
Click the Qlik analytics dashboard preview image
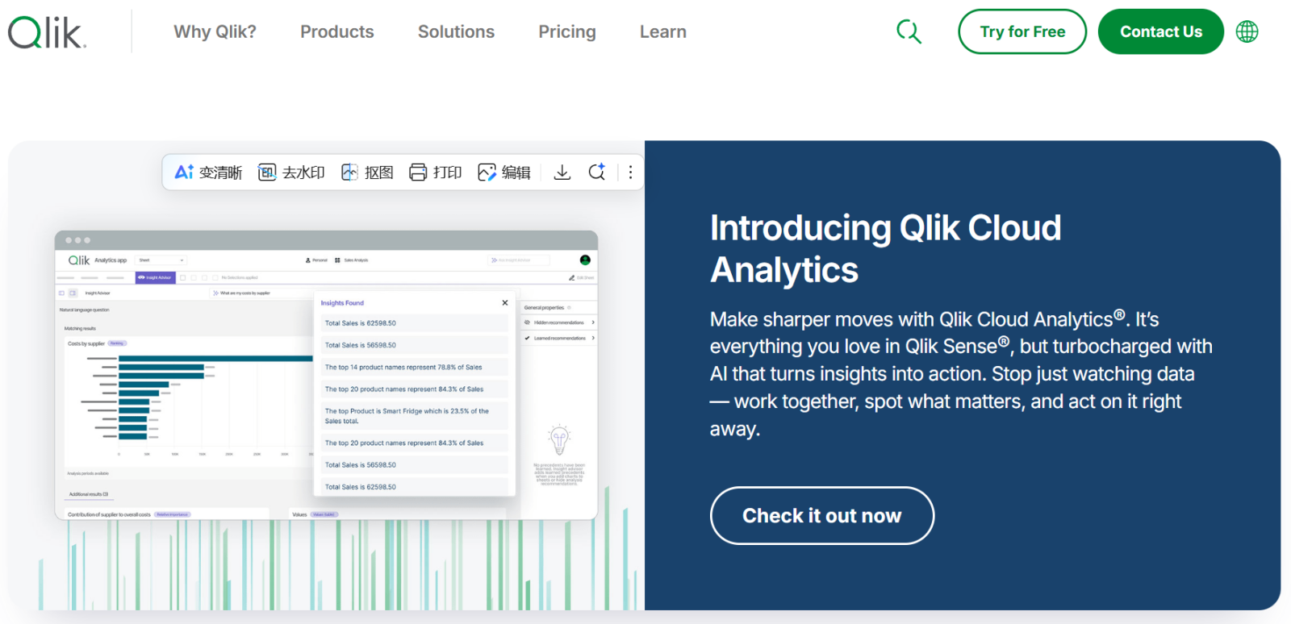click(326, 375)
